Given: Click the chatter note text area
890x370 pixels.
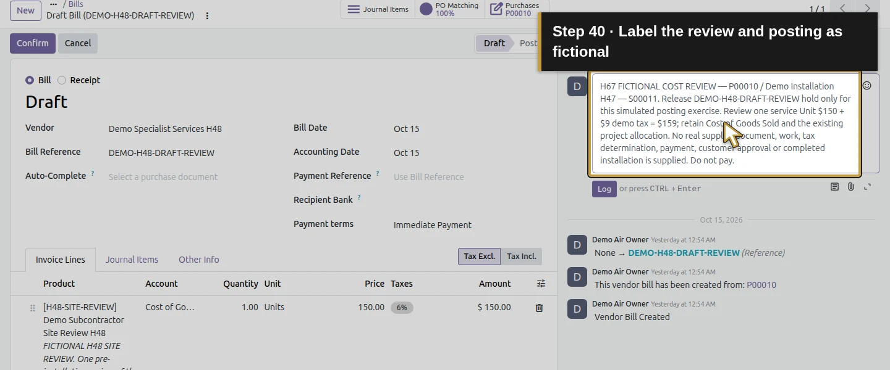Looking at the screenshot, I should pyautogui.click(x=726, y=123).
